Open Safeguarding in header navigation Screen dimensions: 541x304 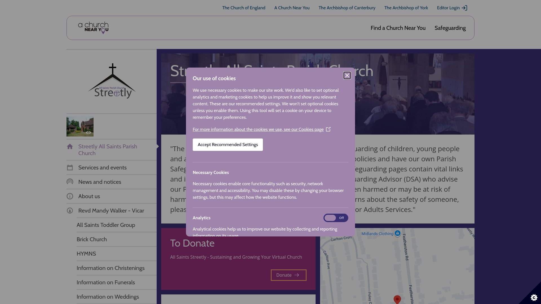(450, 28)
